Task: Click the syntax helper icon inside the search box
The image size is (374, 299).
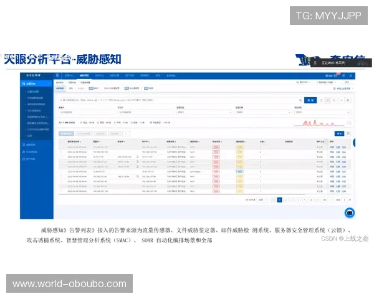Action: pyautogui.click(x=300, y=100)
